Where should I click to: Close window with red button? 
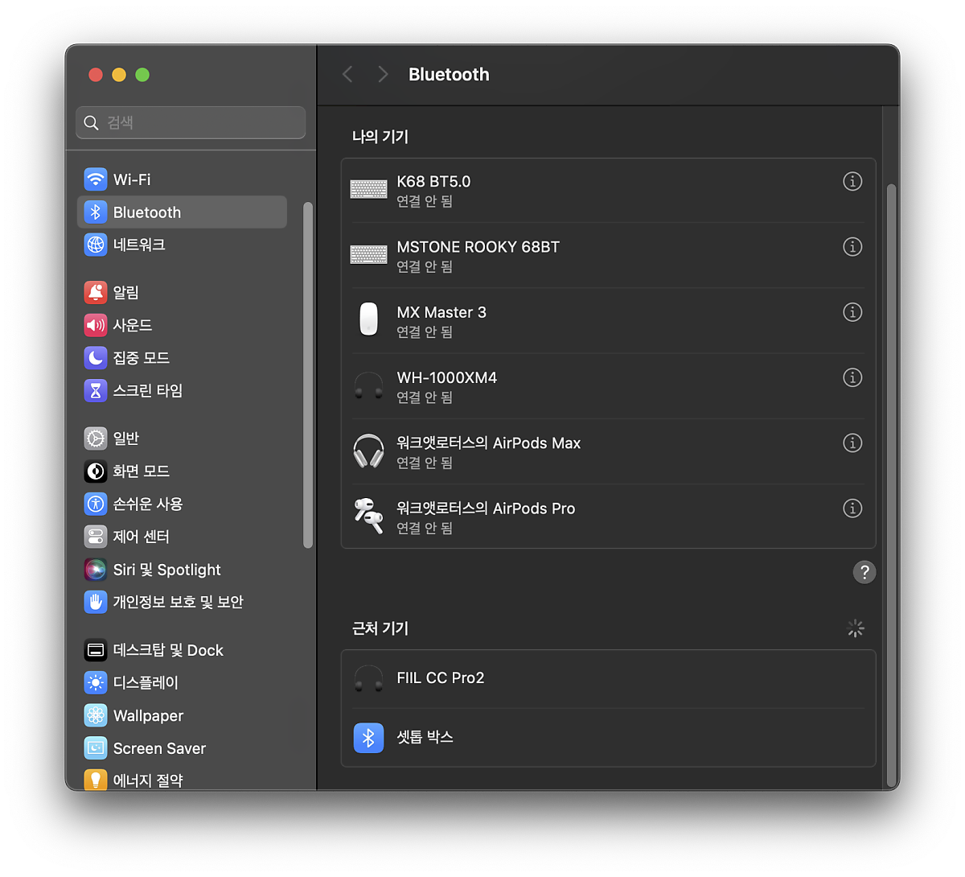tap(96, 75)
